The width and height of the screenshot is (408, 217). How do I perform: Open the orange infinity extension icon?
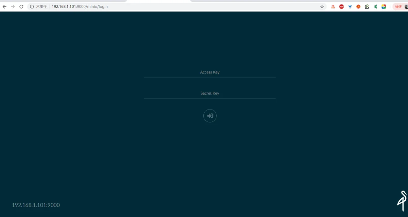358,6
